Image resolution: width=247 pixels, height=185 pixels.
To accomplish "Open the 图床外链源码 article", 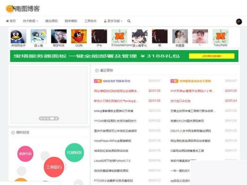I will pos(115,131).
